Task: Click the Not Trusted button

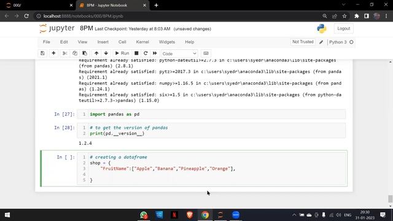Action: point(303,42)
